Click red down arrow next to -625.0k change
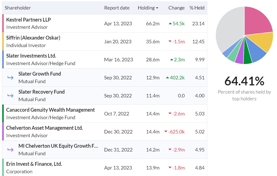Image resolution: width=277 pixels, height=176 pixels. tap(166, 131)
